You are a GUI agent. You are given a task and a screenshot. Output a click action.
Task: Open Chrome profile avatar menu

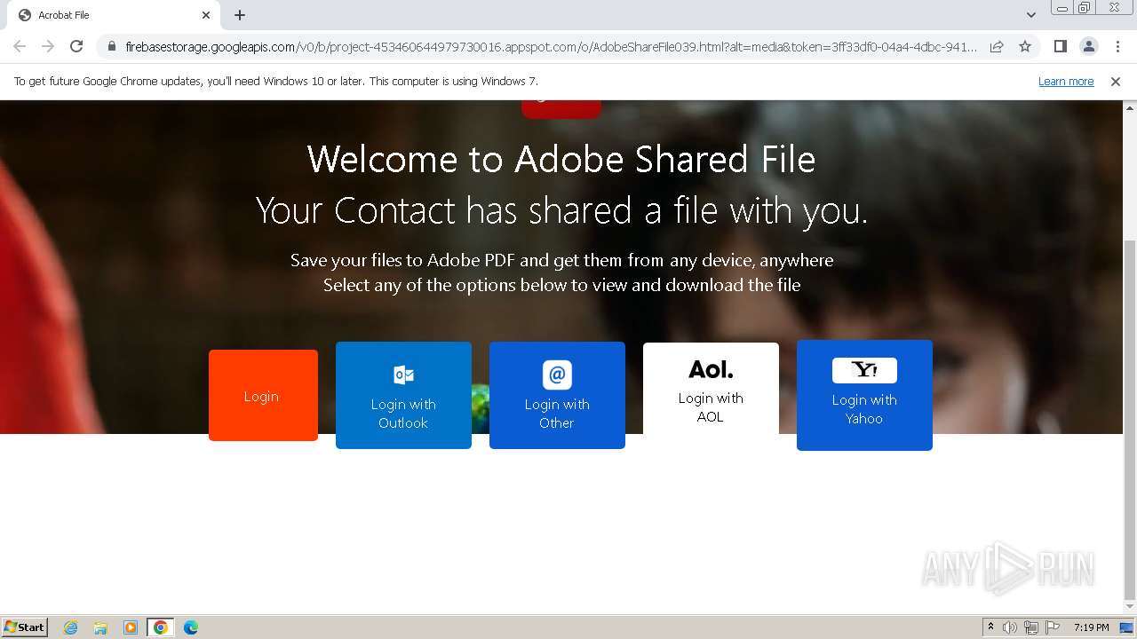tap(1088, 46)
